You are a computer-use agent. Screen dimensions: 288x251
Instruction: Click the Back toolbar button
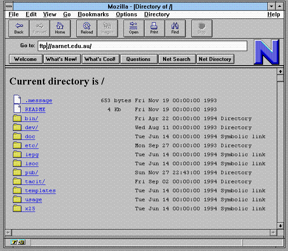tap(19, 29)
